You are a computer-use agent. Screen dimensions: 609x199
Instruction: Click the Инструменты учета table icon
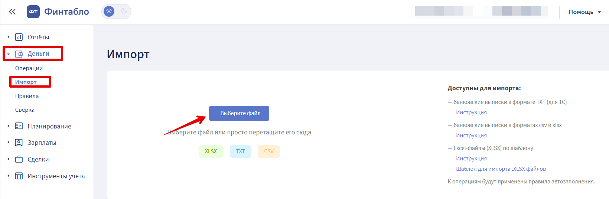[19, 176]
